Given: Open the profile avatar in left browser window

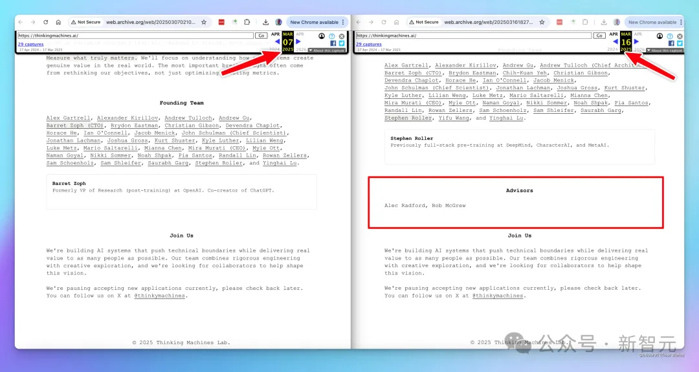Looking at the screenshot, I should pyautogui.click(x=278, y=22).
